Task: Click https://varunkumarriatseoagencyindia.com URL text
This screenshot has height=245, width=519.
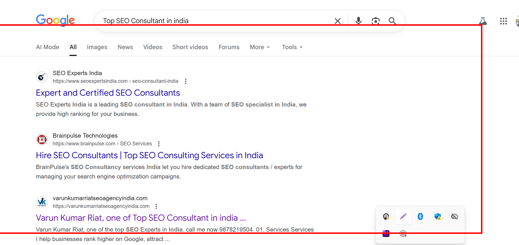Action: pos(101,206)
